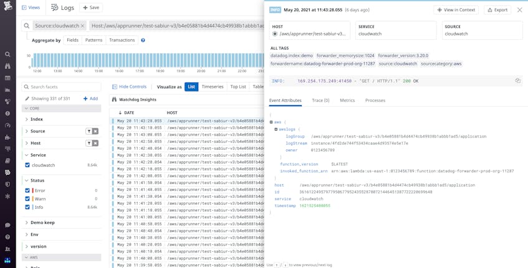Click the Export button
528x268 pixels.
tap(497, 10)
